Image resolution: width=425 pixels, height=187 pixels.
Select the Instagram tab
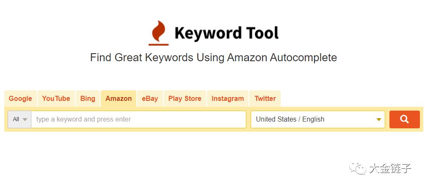228,99
